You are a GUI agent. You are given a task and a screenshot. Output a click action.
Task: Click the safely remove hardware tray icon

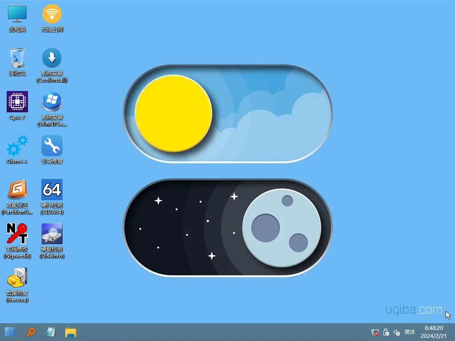pos(386,332)
